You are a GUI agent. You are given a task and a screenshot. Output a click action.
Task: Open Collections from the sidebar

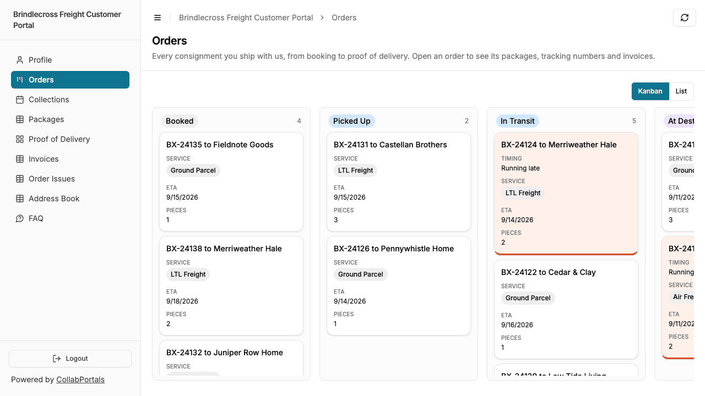click(70, 100)
